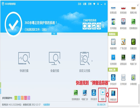Open 电脑清理 cleanup tool in side panel
The image size is (140, 108).
(x=113, y=44)
